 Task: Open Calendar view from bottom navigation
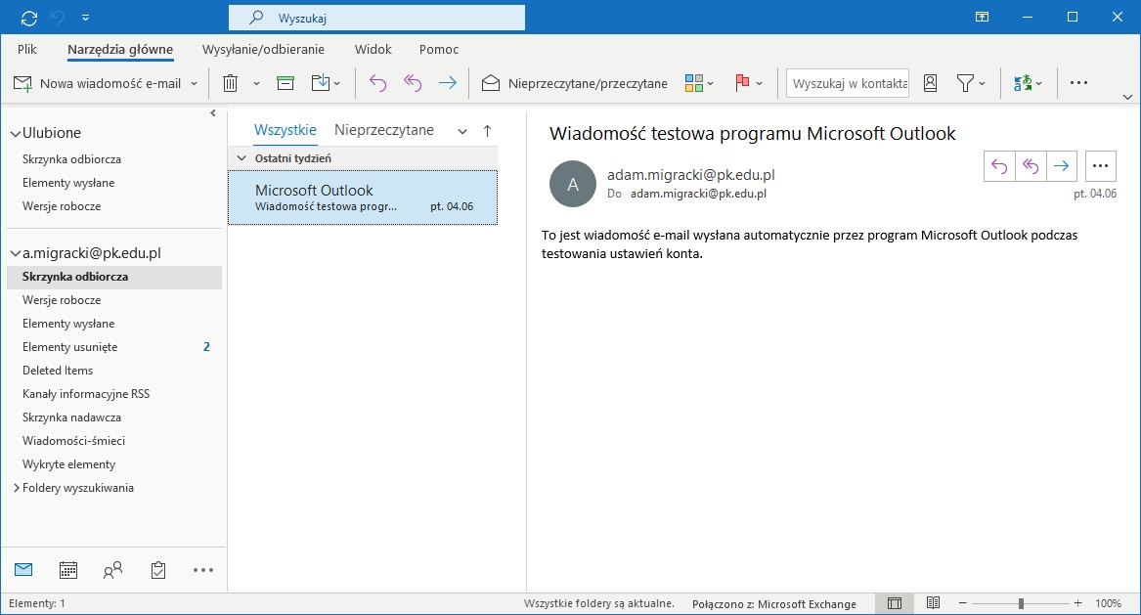[x=68, y=569]
